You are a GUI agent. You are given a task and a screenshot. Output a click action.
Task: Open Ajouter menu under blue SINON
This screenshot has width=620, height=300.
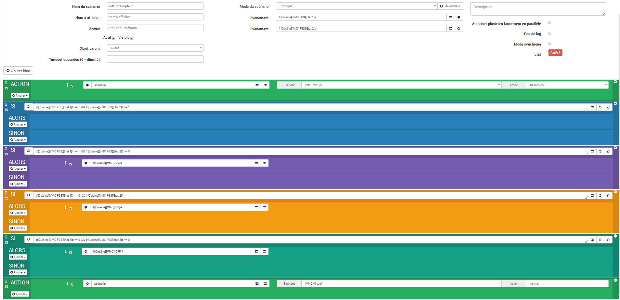click(18, 140)
